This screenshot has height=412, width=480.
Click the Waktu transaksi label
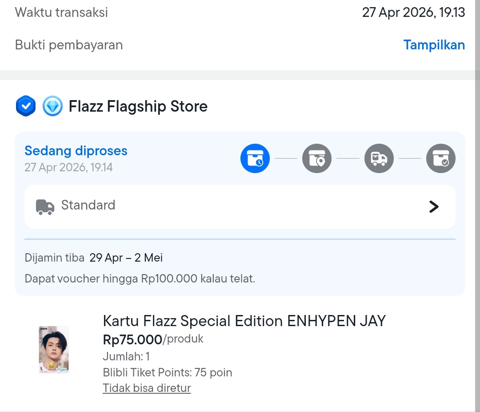click(61, 12)
